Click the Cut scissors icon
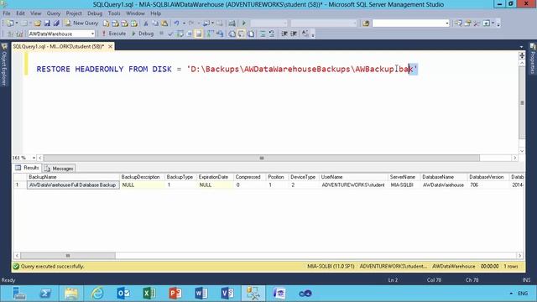Viewport: 537px width, 302px height. (x=146, y=23)
